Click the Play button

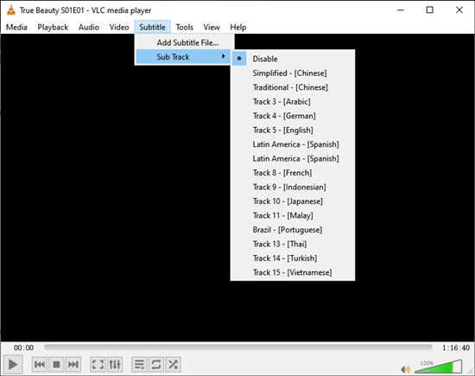point(13,364)
